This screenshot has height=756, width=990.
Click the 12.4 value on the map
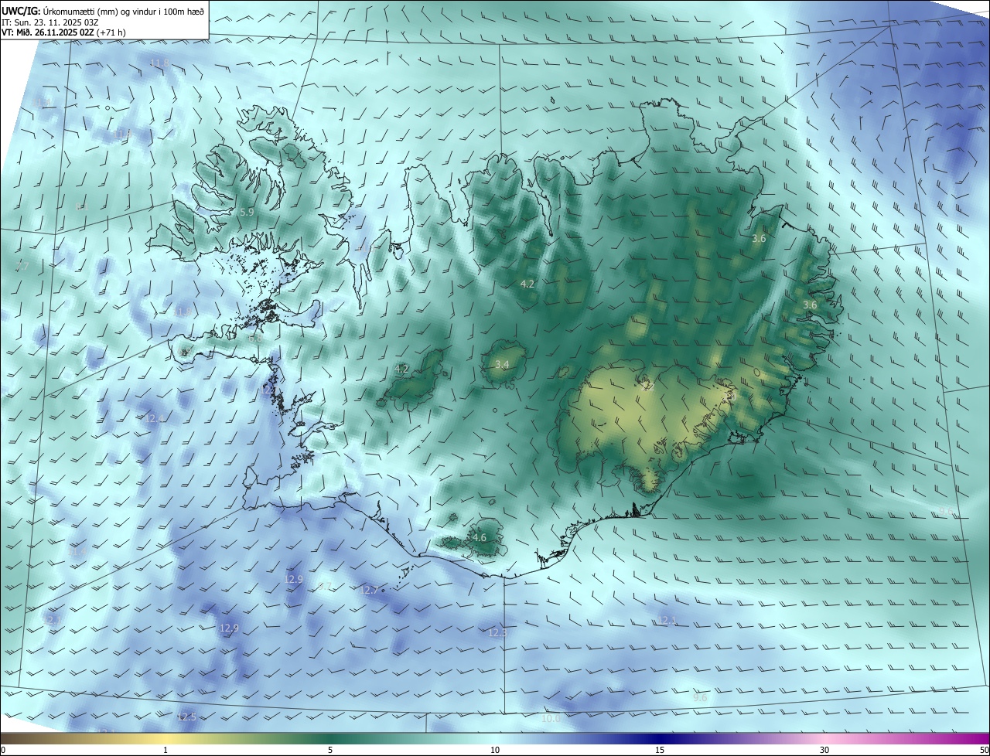click(155, 418)
